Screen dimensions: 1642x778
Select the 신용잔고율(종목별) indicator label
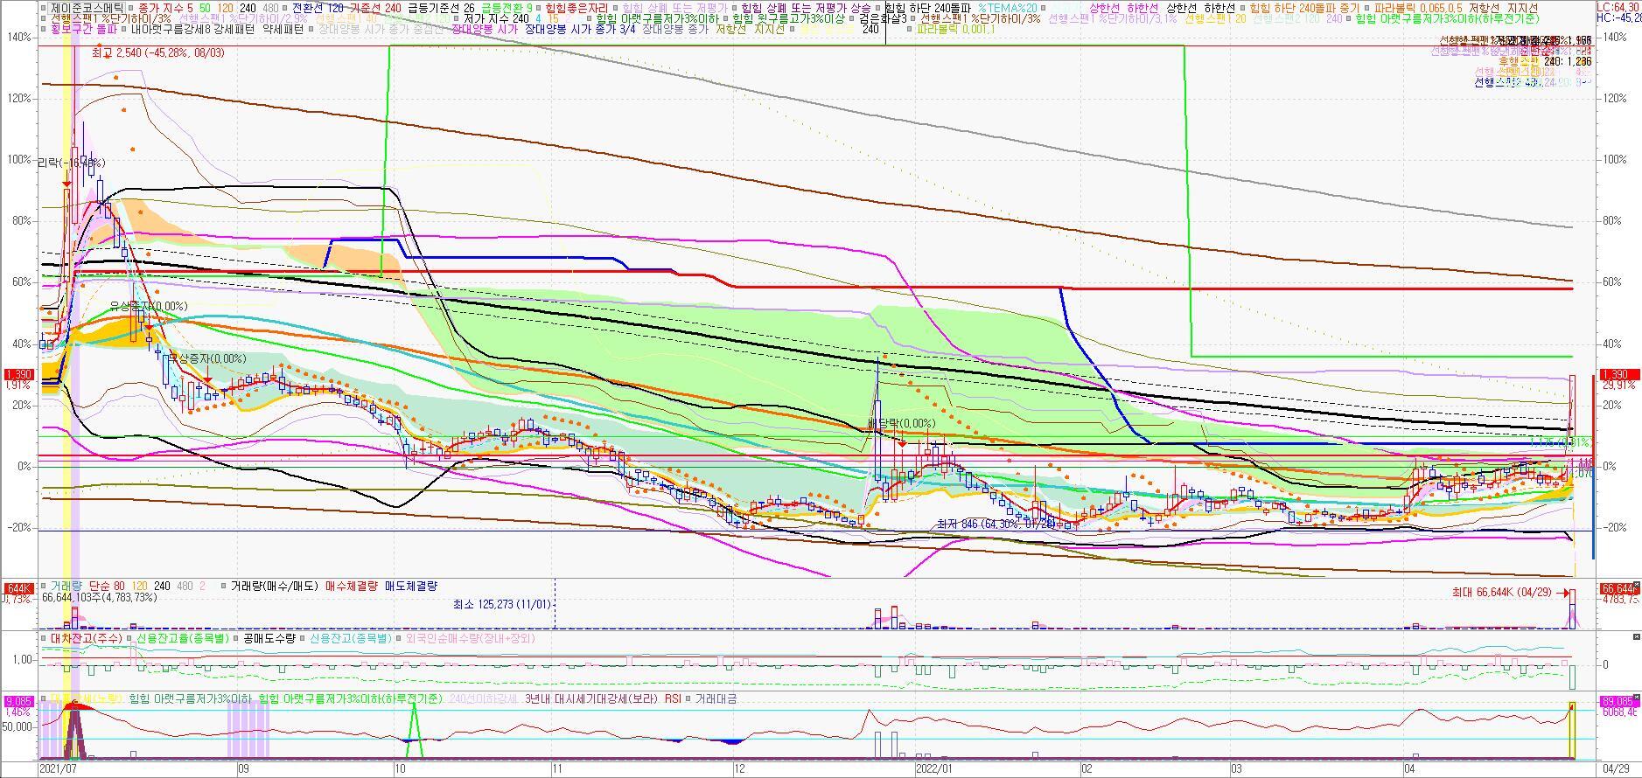(x=182, y=638)
